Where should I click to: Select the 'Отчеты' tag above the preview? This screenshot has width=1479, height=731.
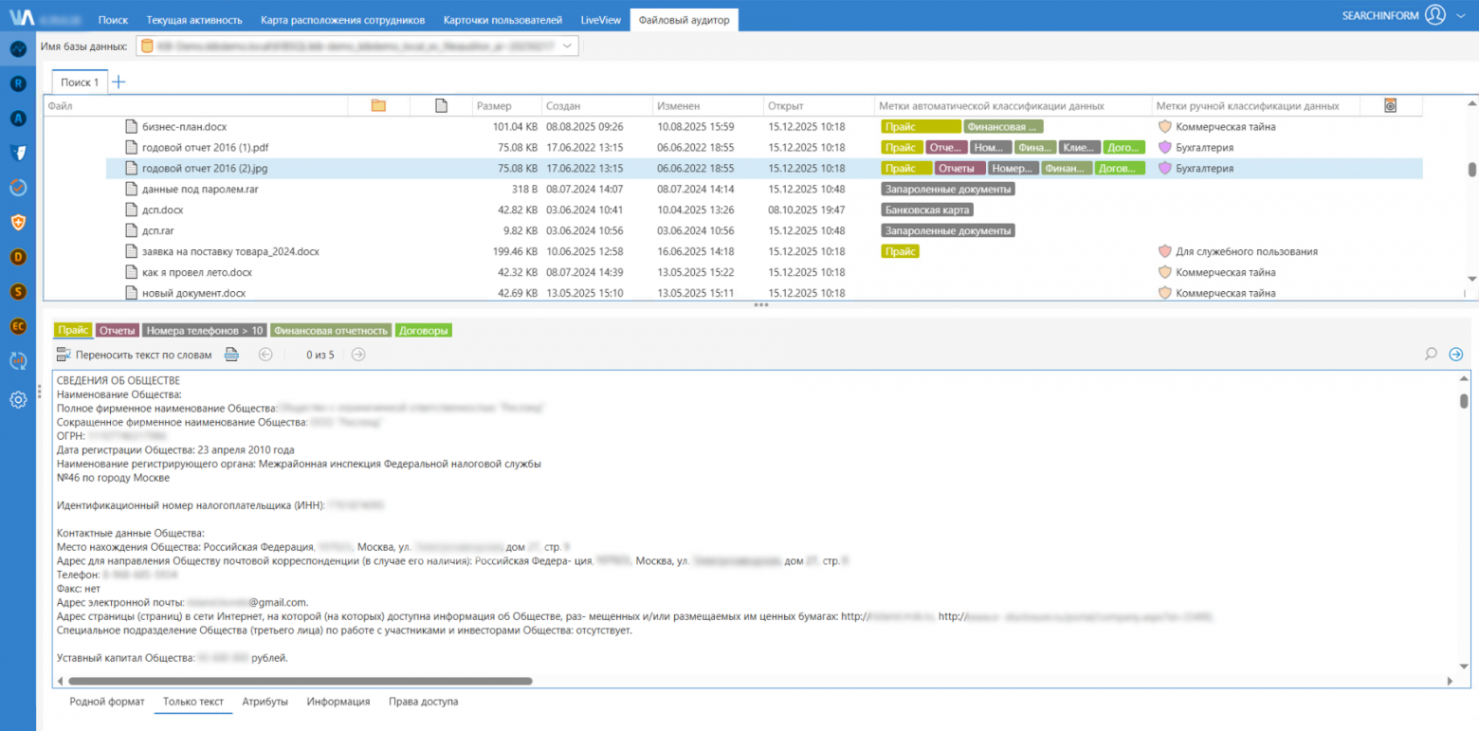[117, 331]
